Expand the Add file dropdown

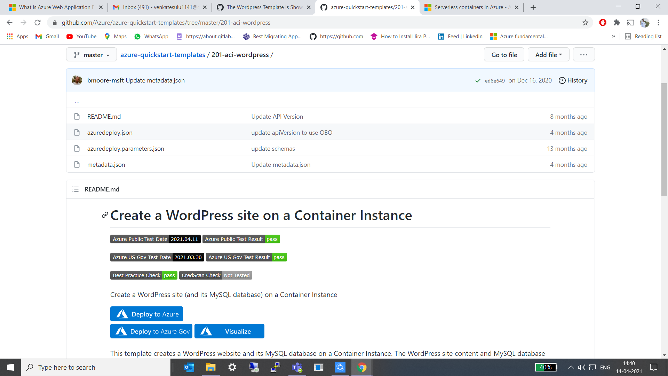point(548,55)
